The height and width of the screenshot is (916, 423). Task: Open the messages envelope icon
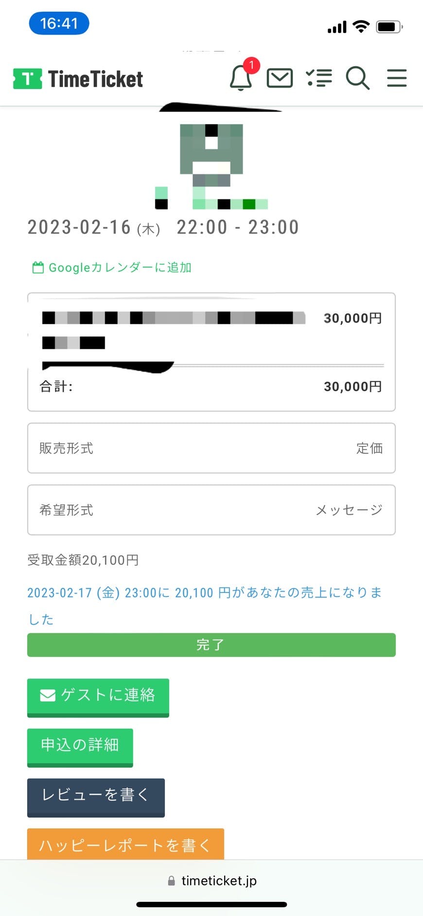pos(280,78)
